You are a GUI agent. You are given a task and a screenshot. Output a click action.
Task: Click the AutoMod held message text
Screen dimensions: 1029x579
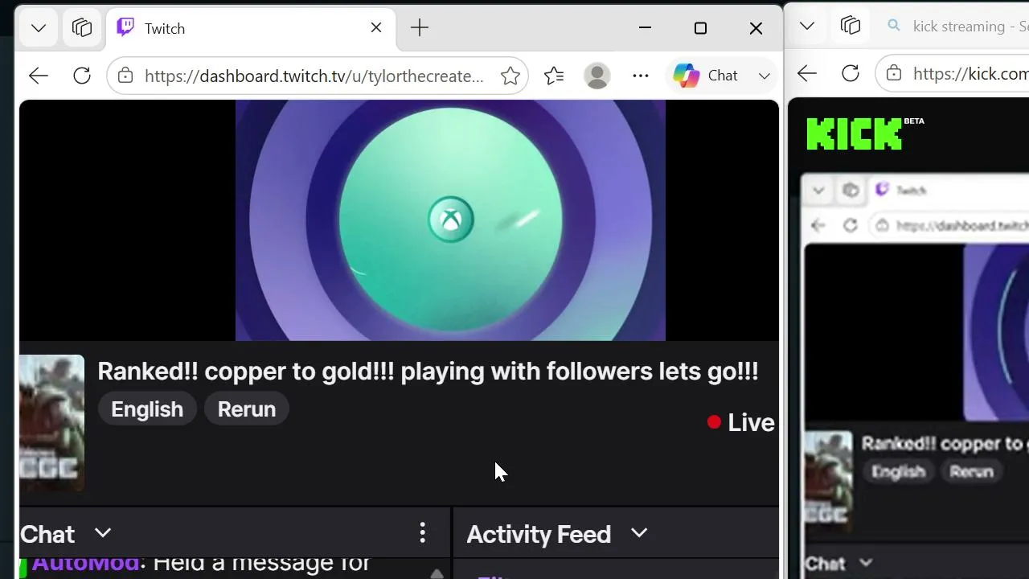(201, 564)
